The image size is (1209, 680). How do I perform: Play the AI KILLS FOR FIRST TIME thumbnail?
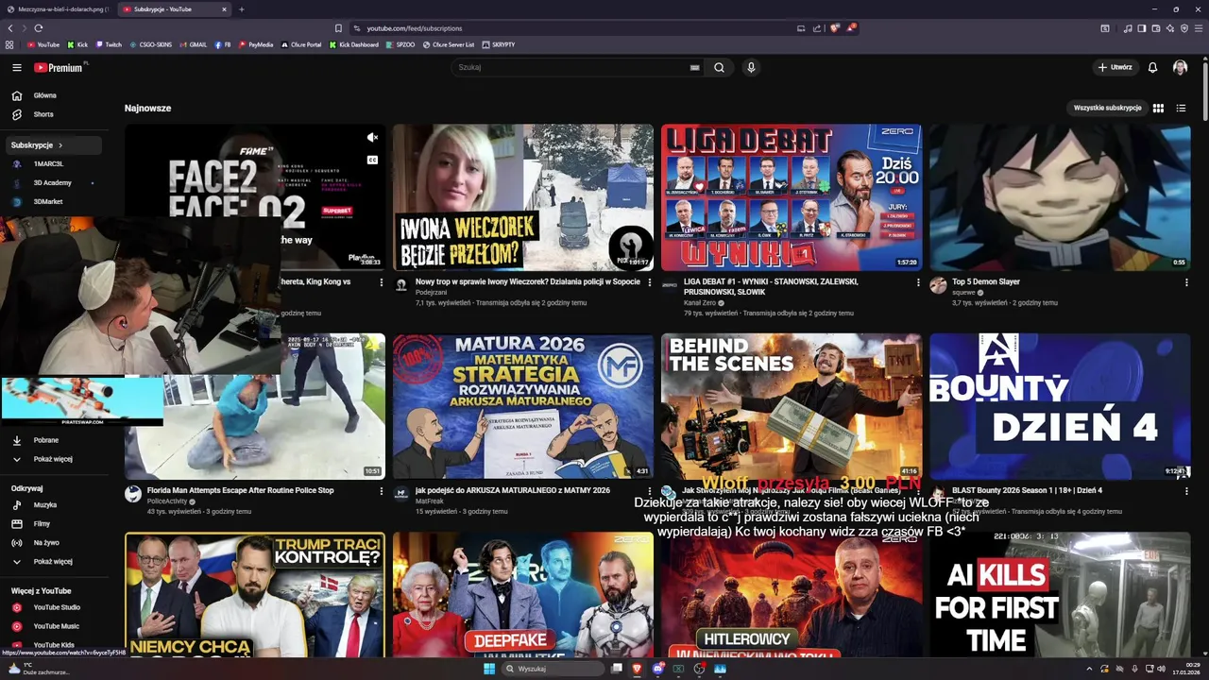click(x=1060, y=595)
